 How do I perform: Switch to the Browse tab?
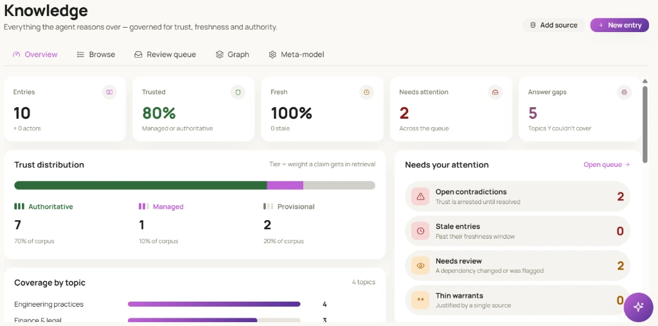[x=96, y=55]
